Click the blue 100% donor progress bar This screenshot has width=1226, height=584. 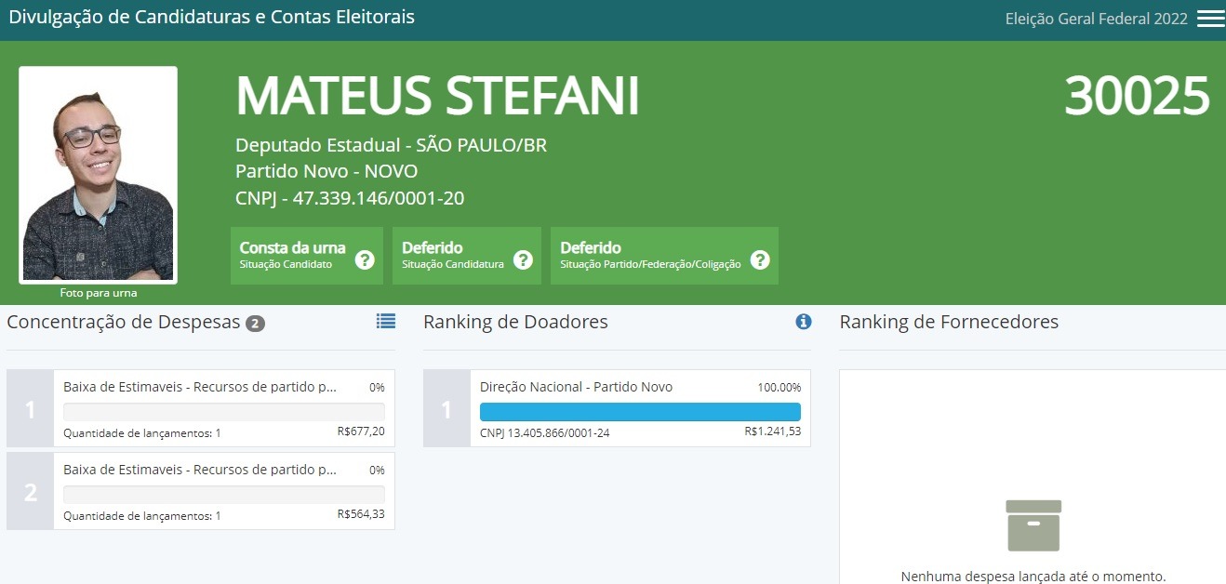click(640, 412)
